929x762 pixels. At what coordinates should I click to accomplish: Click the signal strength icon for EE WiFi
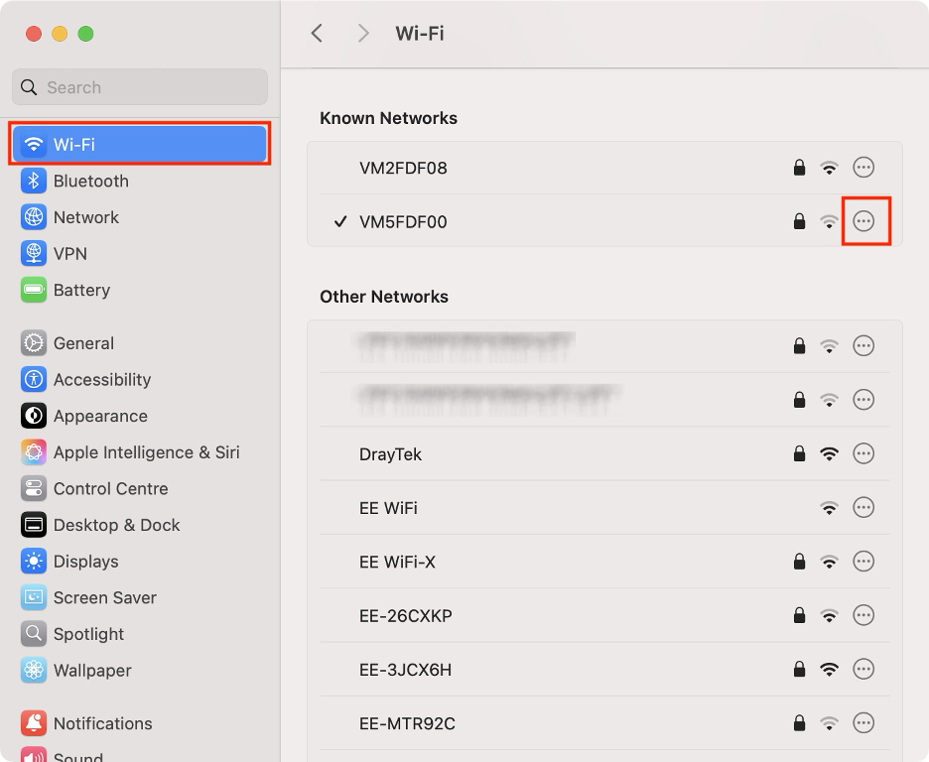click(x=829, y=507)
